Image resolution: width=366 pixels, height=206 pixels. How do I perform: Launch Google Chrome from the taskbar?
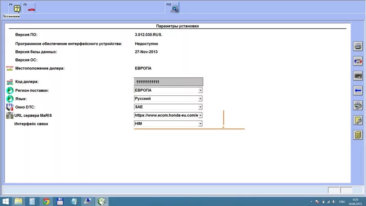click(x=46, y=201)
